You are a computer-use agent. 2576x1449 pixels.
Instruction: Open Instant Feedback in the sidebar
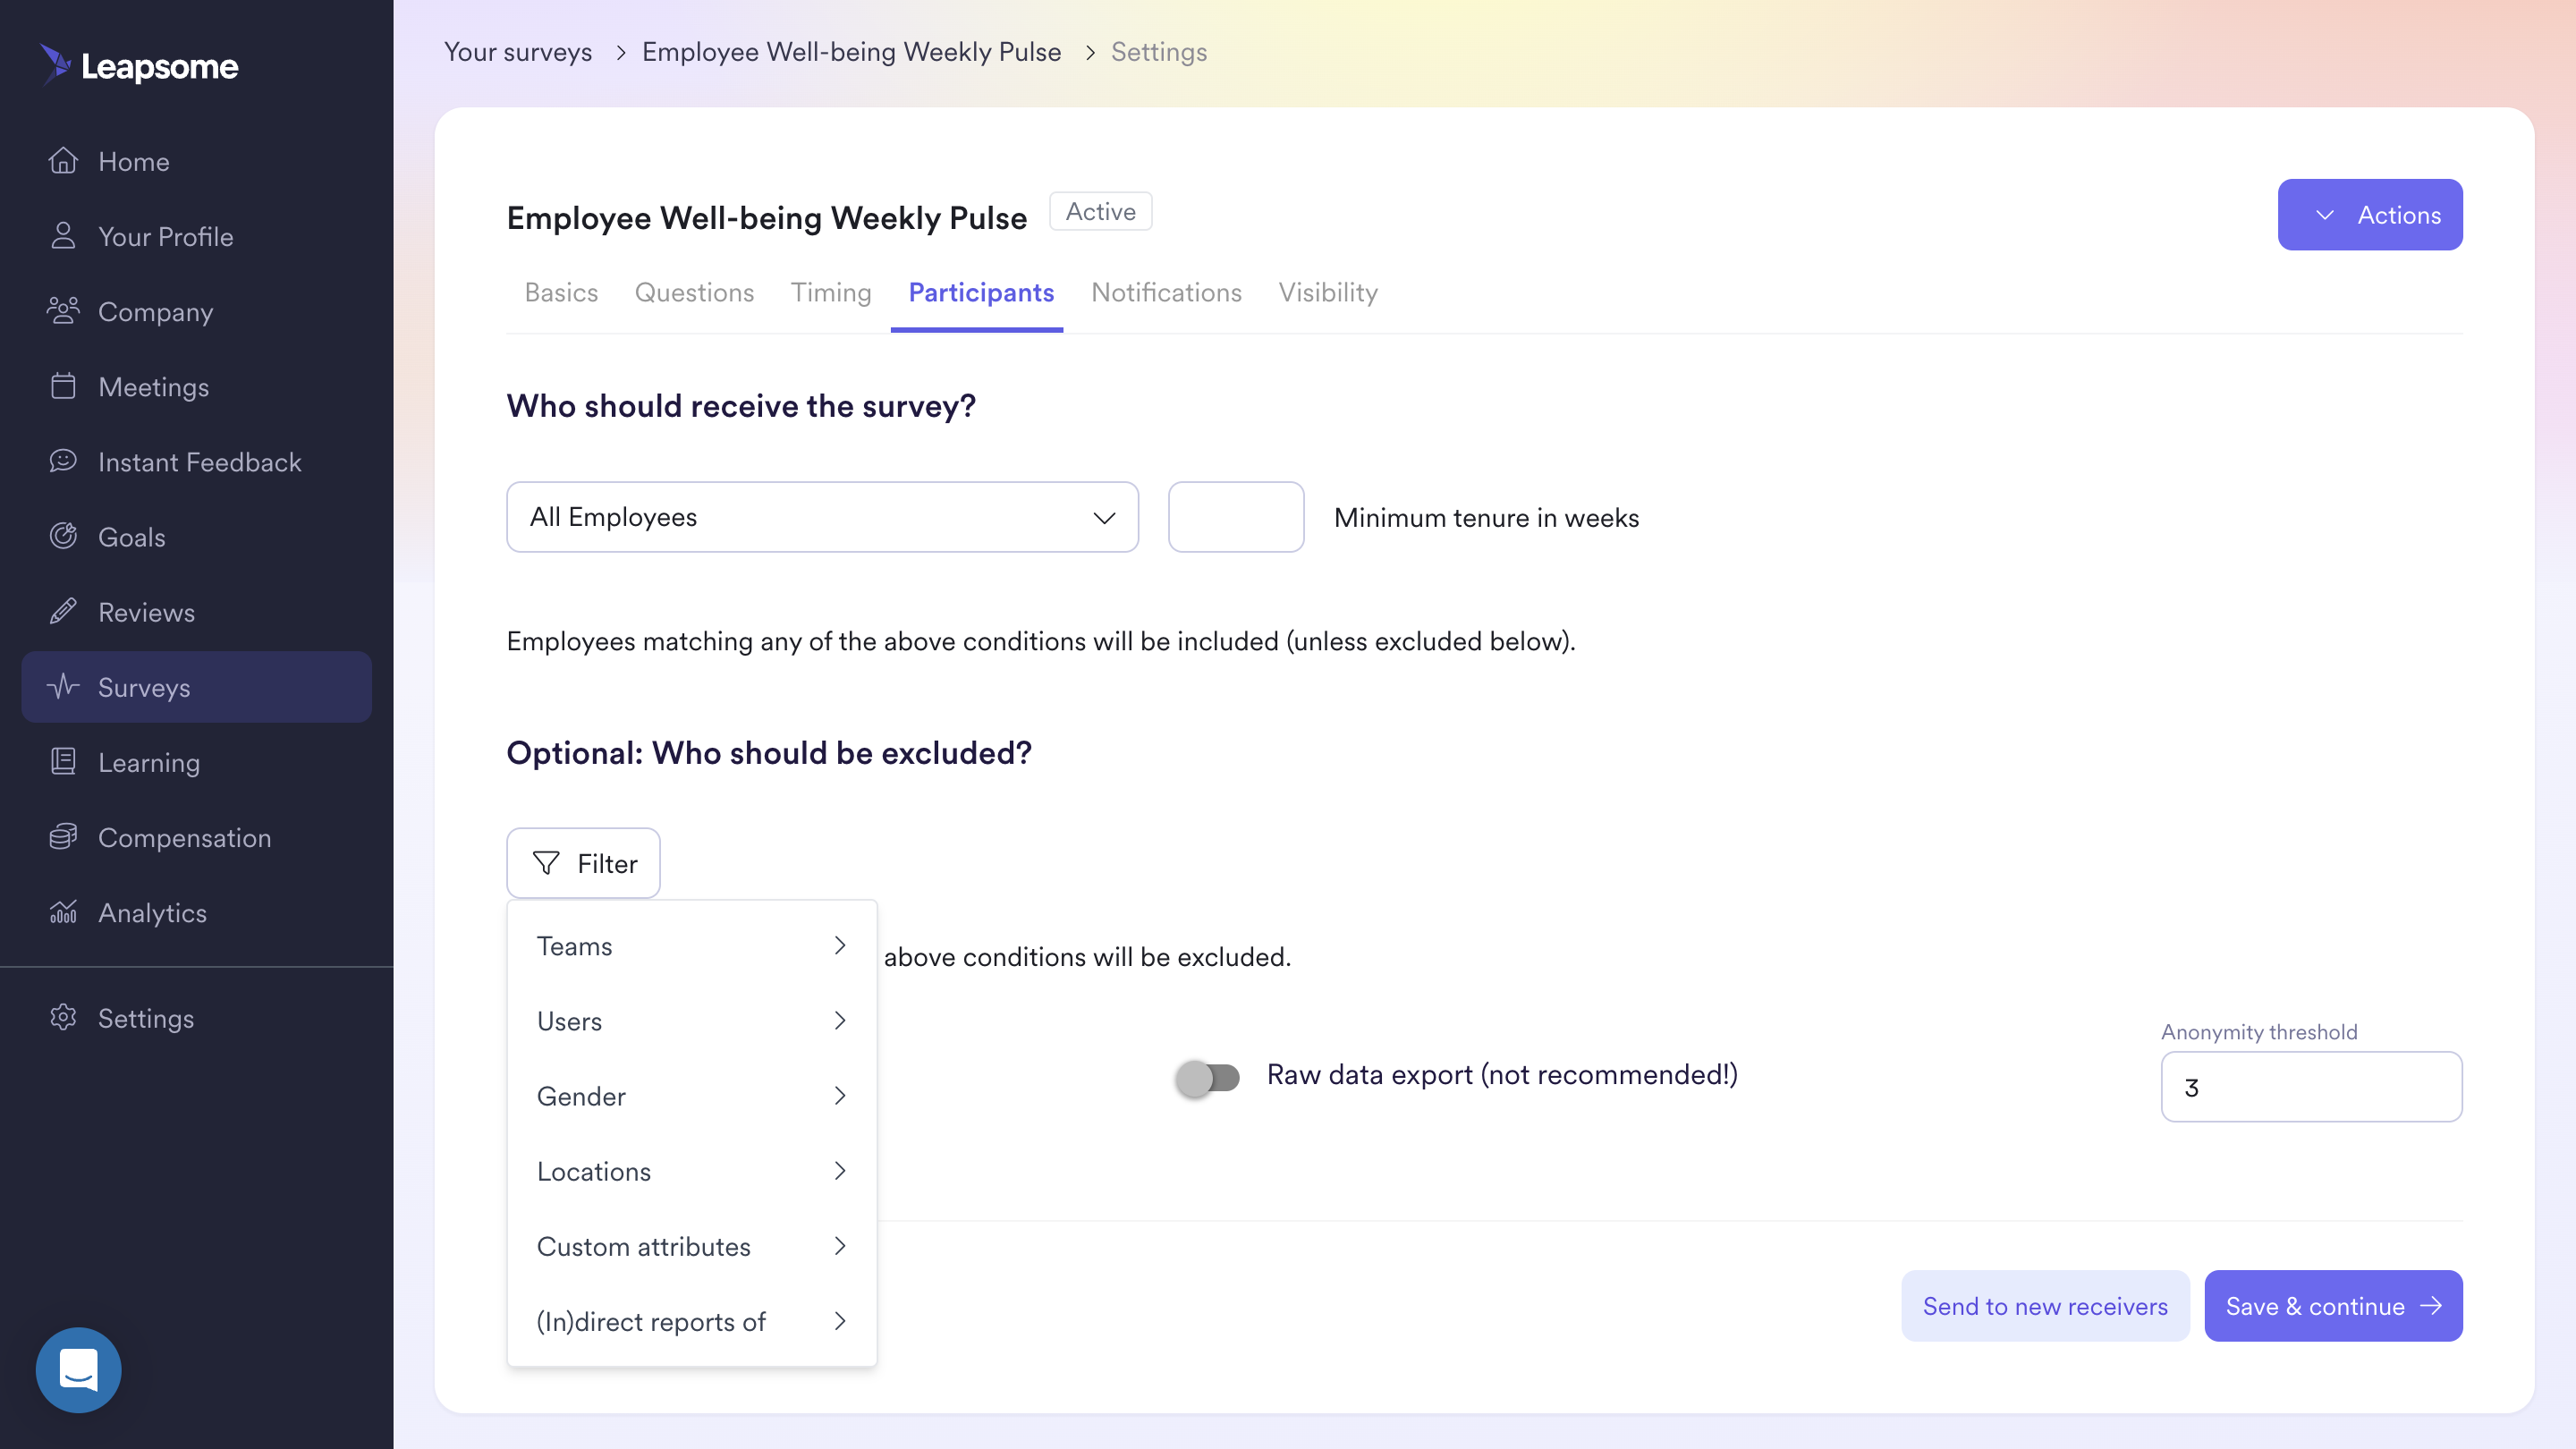point(196,461)
